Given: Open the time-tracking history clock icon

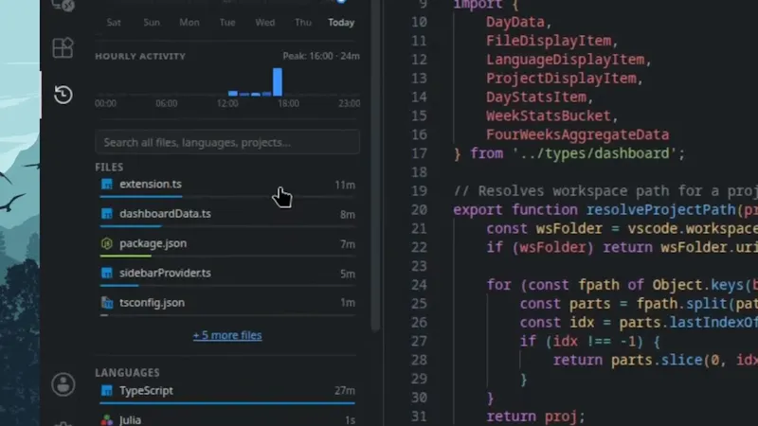Looking at the screenshot, I should click(x=63, y=94).
